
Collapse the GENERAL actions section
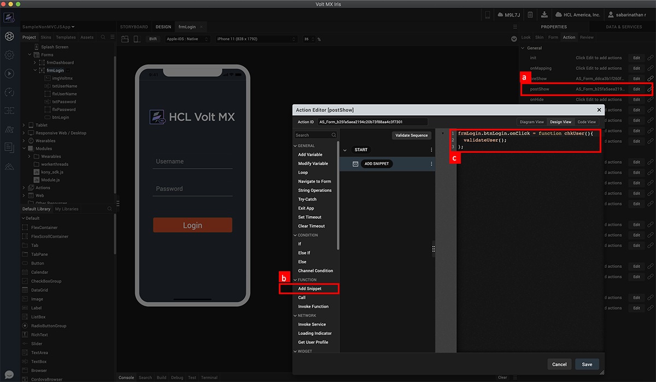pos(296,146)
